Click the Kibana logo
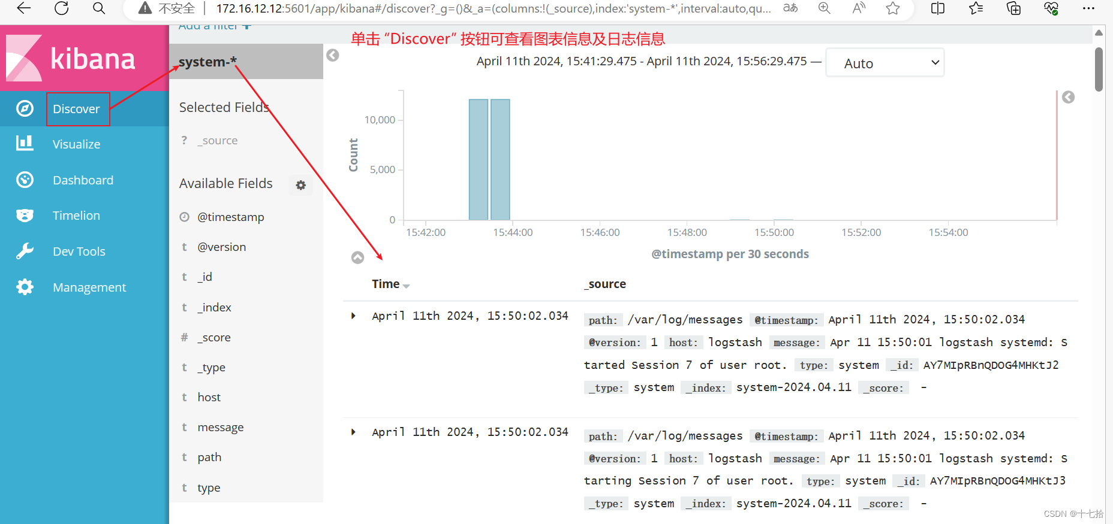Viewport: 1113px width, 524px height. pyautogui.click(x=71, y=58)
